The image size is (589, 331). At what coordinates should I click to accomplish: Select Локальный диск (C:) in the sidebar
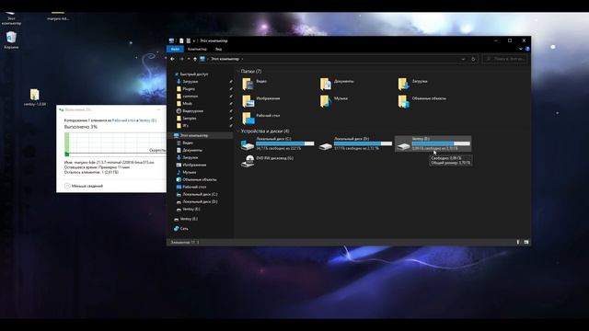(x=200, y=194)
